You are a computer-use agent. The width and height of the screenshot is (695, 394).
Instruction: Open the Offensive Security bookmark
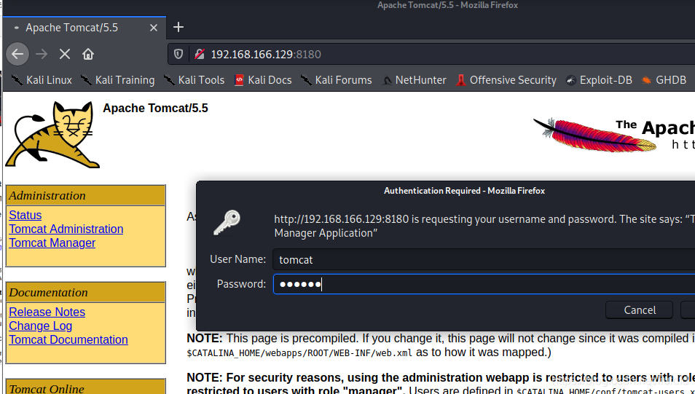click(x=506, y=80)
